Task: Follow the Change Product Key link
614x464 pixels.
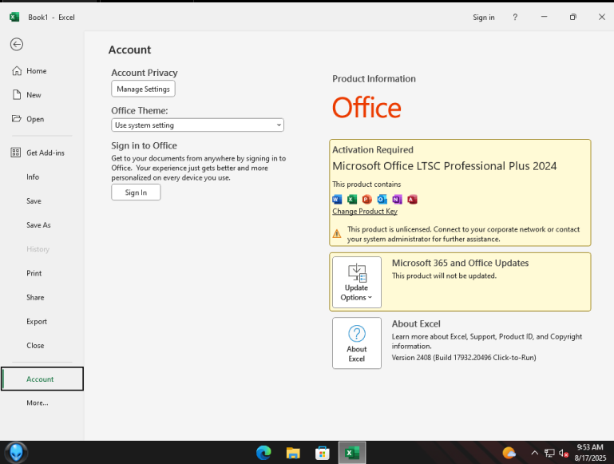Action: [365, 211]
